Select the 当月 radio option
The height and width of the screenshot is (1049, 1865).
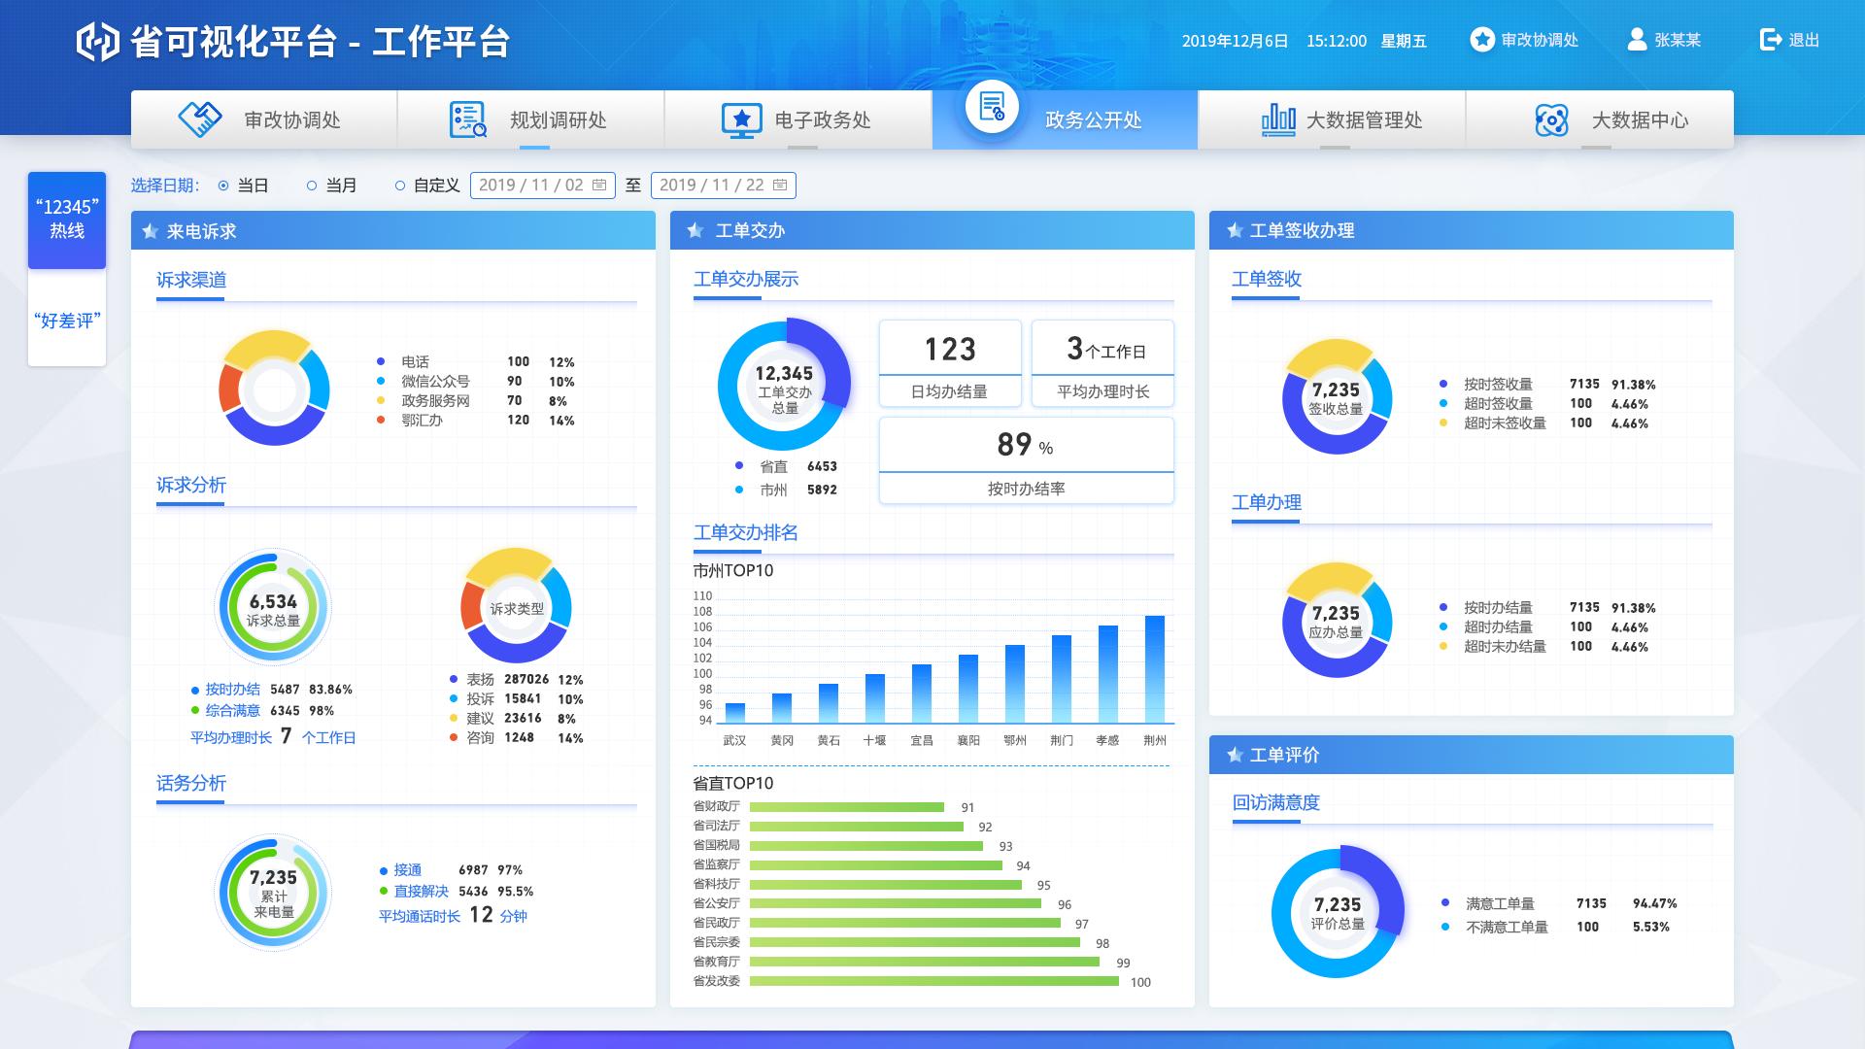[x=312, y=186]
